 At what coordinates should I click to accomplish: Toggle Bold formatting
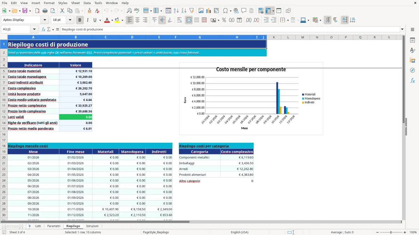pos(80,20)
